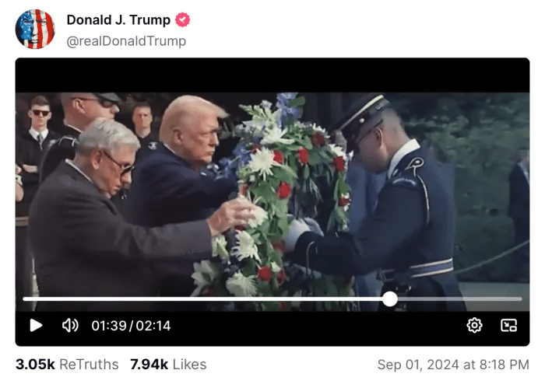Screen dimensions: 545x384
Task: Click the black letterbox bar above video
Action: click(x=272, y=75)
